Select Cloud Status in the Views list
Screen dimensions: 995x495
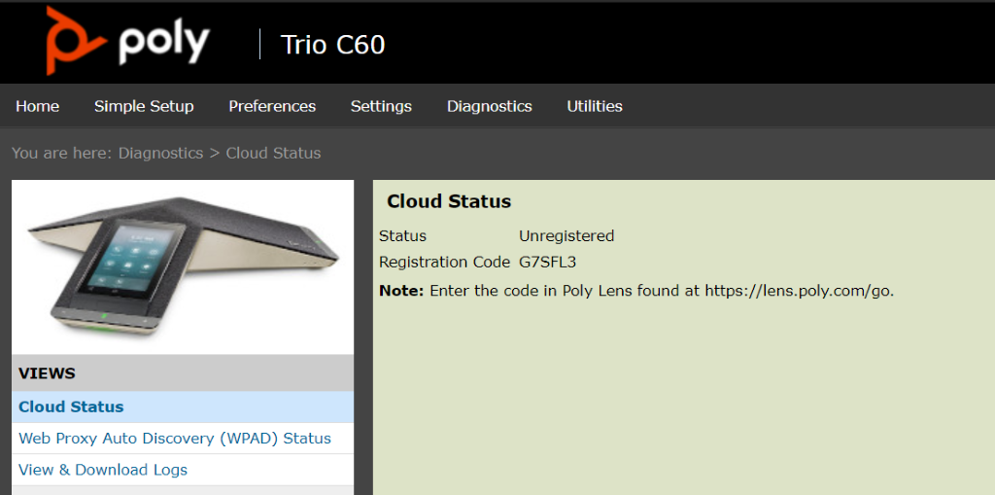tap(183, 407)
